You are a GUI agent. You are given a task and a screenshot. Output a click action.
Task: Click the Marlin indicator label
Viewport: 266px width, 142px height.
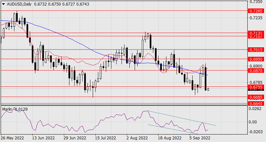[x=7, y=109]
